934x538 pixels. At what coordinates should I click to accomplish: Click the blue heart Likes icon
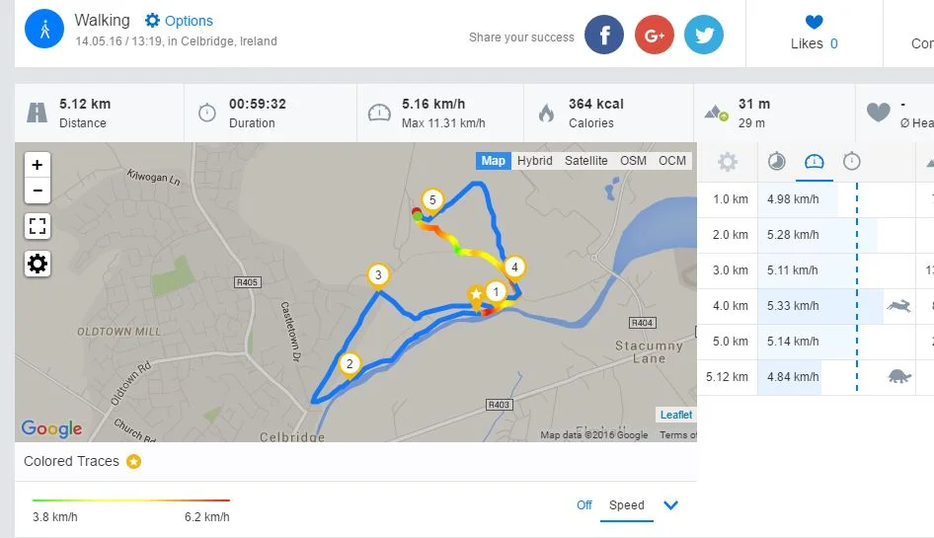point(814,23)
